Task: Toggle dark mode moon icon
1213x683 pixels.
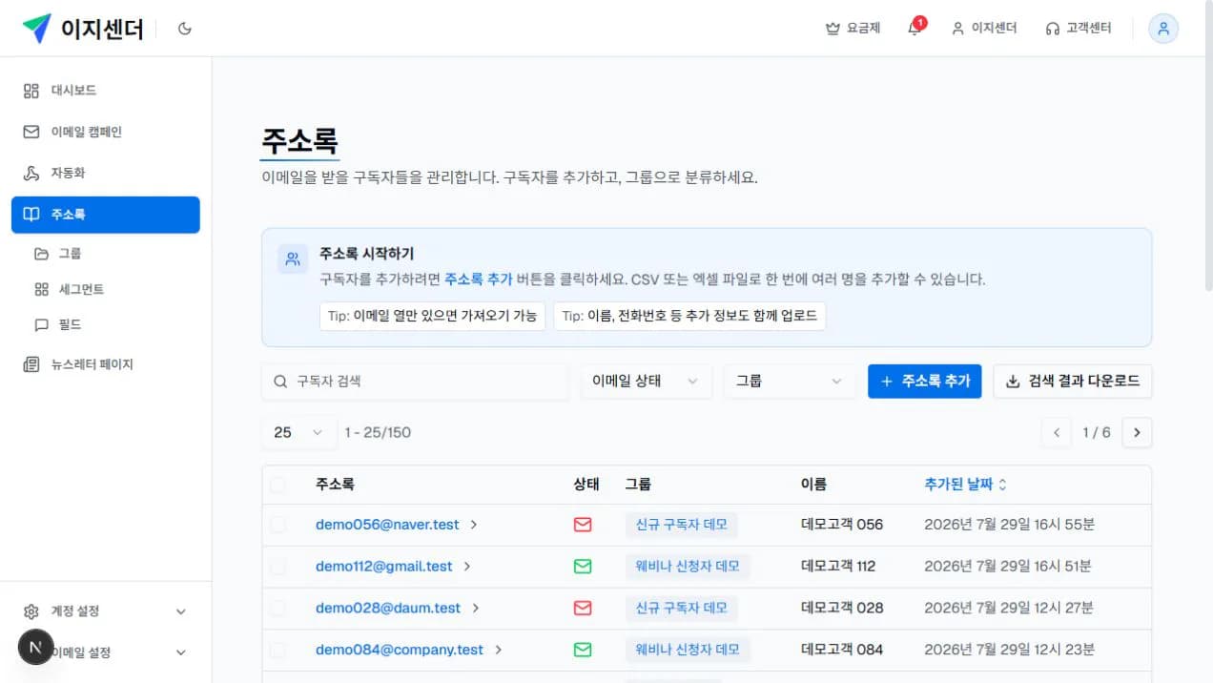Action: 185,29
